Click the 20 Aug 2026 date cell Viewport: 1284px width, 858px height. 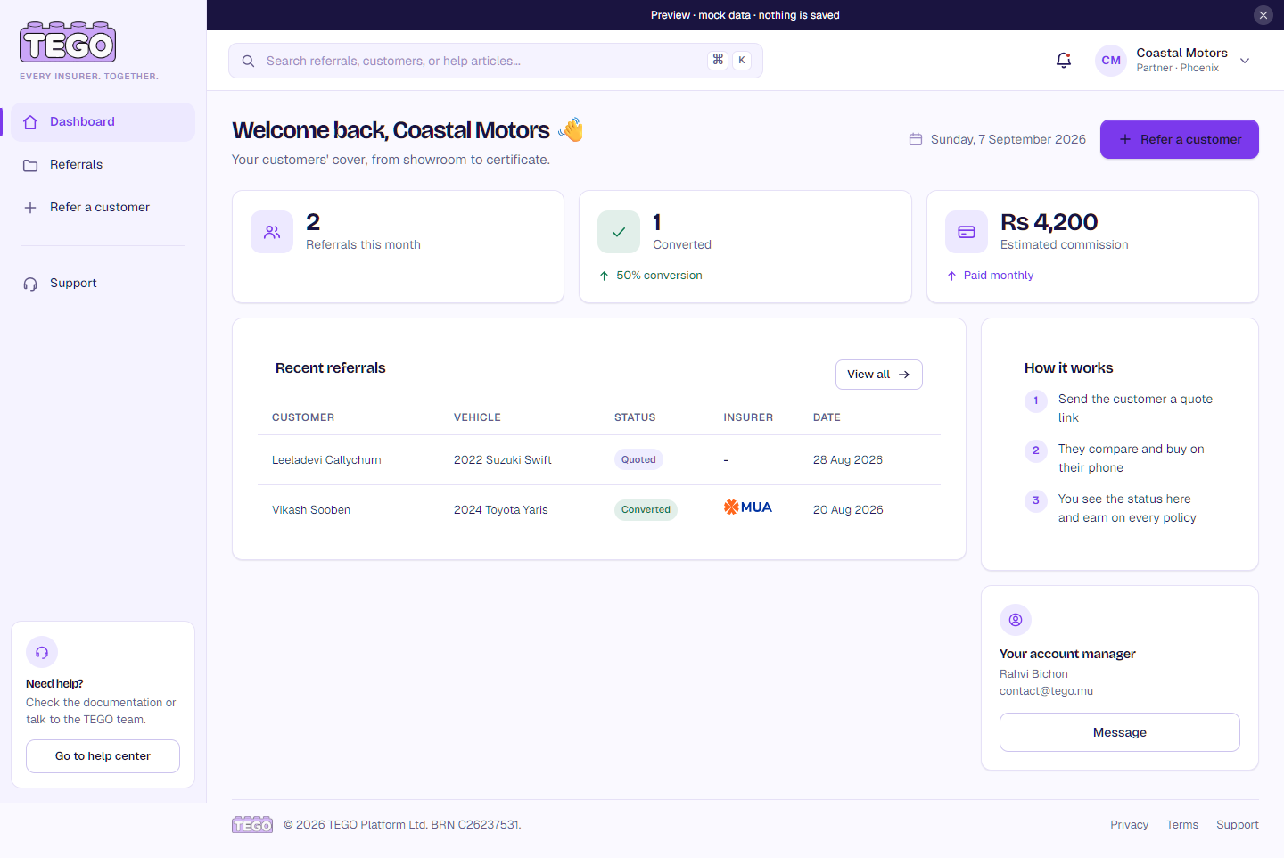point(848,510)
